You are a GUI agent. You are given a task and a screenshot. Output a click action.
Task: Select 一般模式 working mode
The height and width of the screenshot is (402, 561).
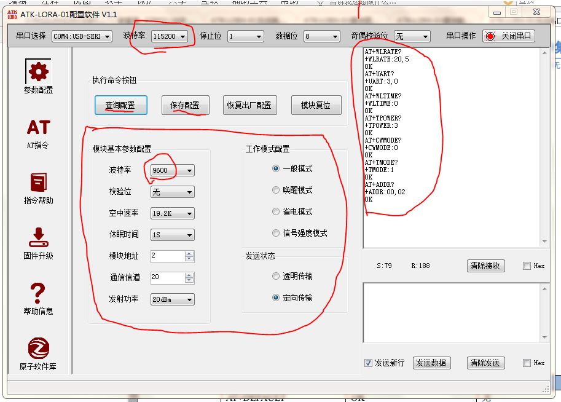pos(275,168)
